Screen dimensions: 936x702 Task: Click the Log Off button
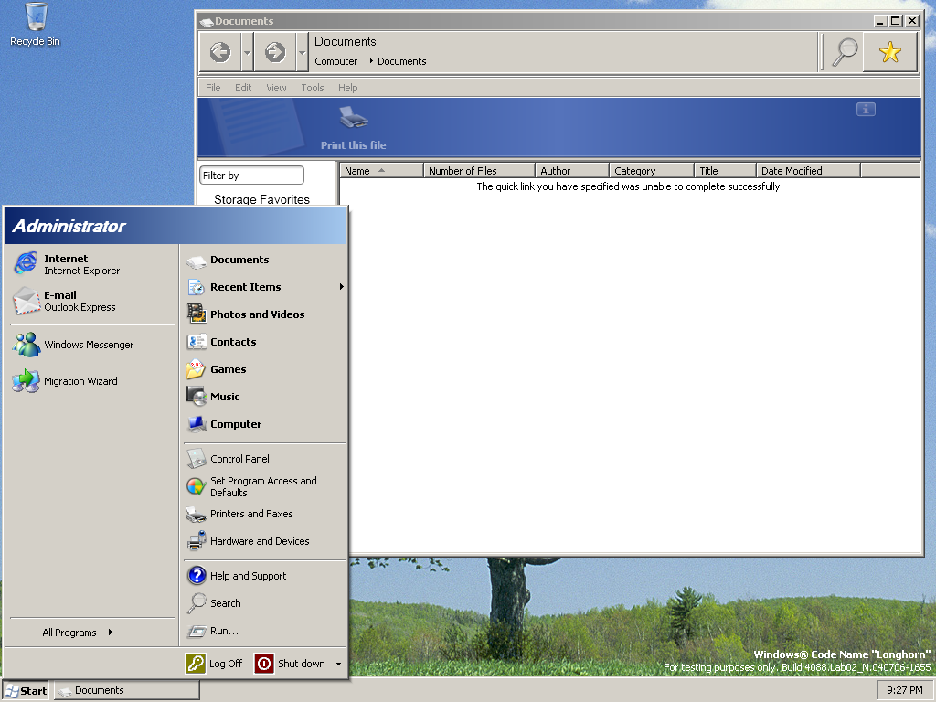pyautogui.click(x=215, y=664)
